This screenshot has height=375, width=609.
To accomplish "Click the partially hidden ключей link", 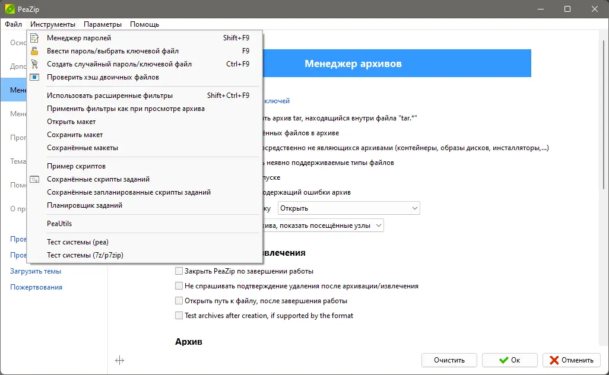I will coord(277,101).
